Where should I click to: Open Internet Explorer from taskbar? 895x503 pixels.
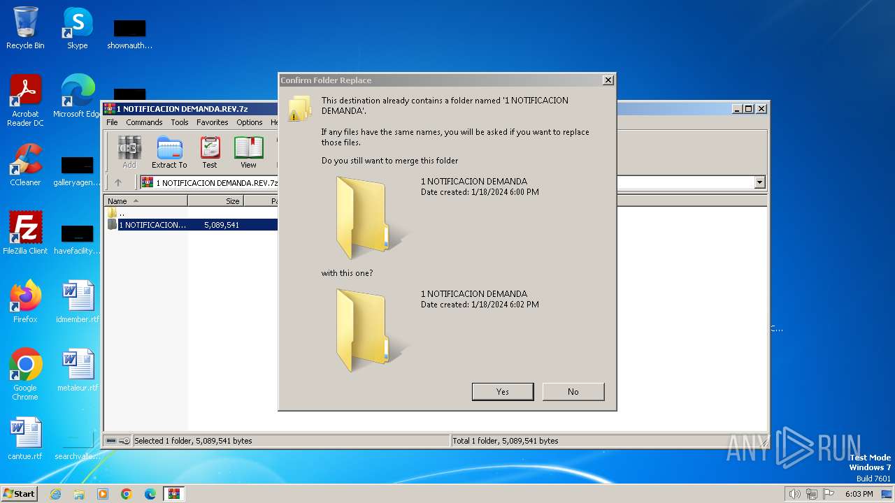click(x=55, y=494)
